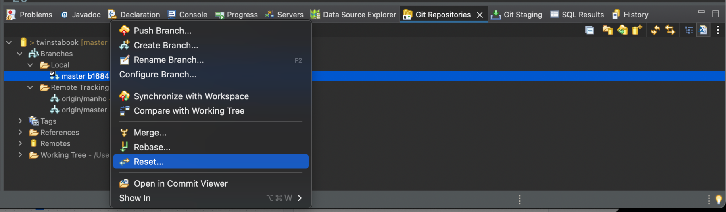
Task: Open the Javadoc tab
Action: point(81,15)
